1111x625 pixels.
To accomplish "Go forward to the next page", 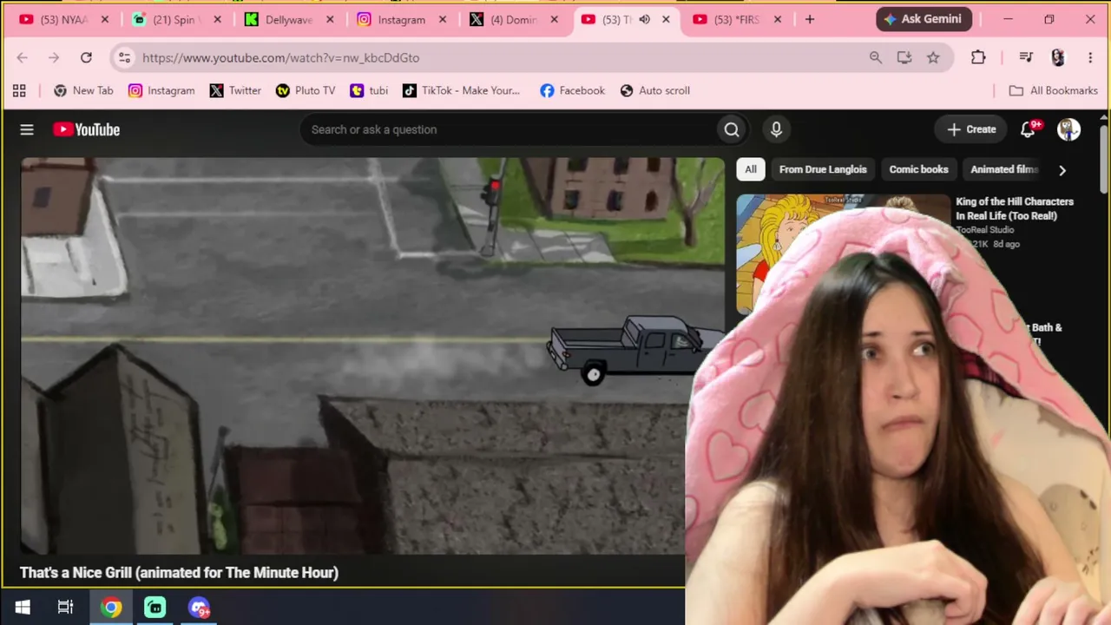I will pyautogui.click(x=54, y=57).
